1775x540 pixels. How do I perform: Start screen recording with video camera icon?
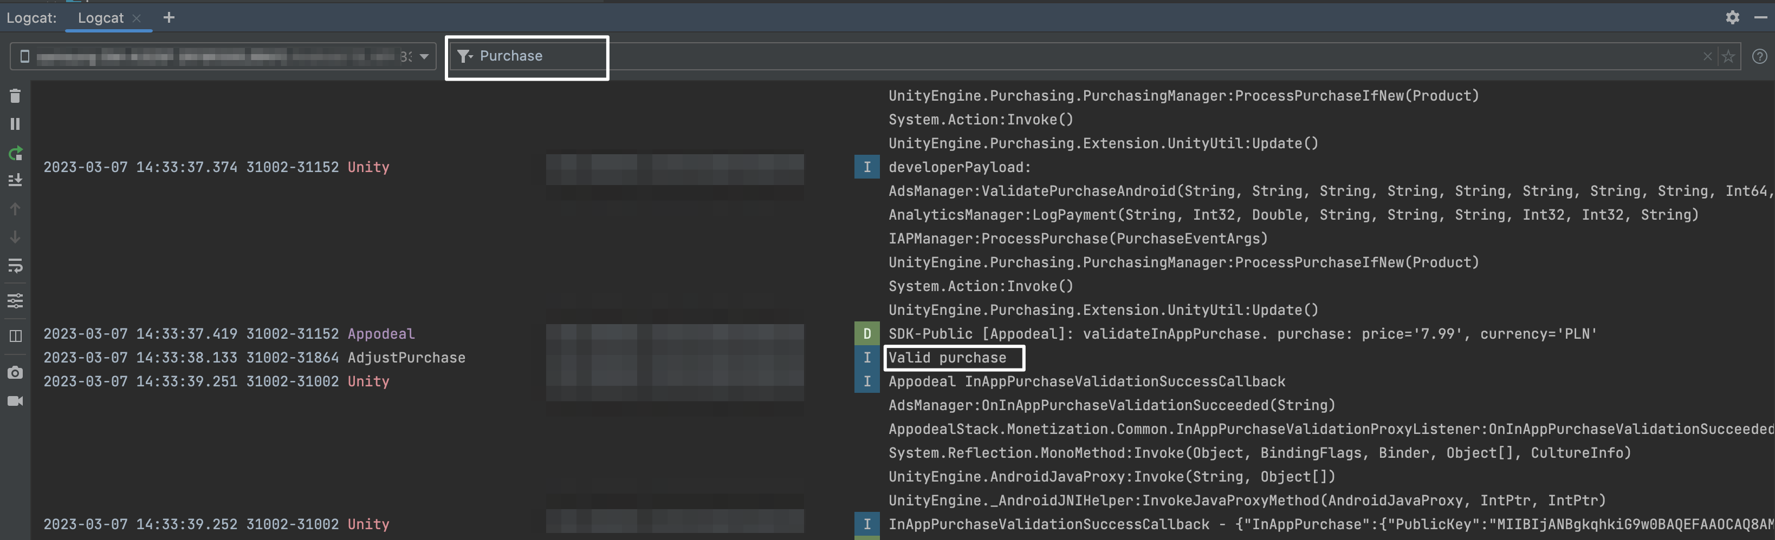15,401
